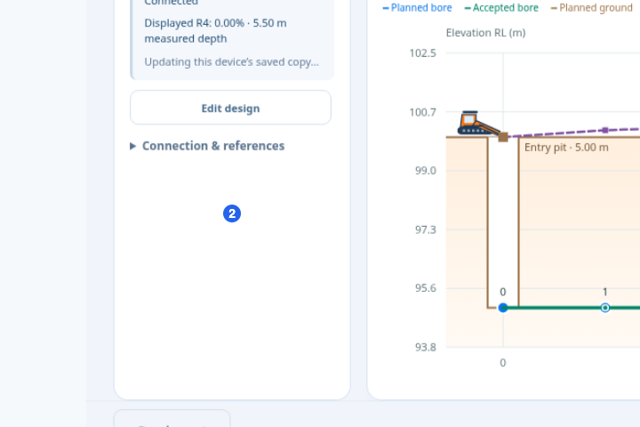Click the drill rig icon at entry
640x427 pixels.
(x=478, y=123)
